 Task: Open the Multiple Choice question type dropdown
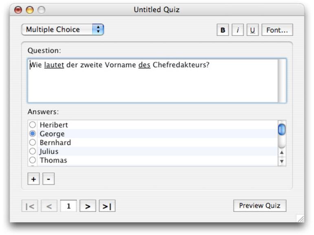(62, 30)
